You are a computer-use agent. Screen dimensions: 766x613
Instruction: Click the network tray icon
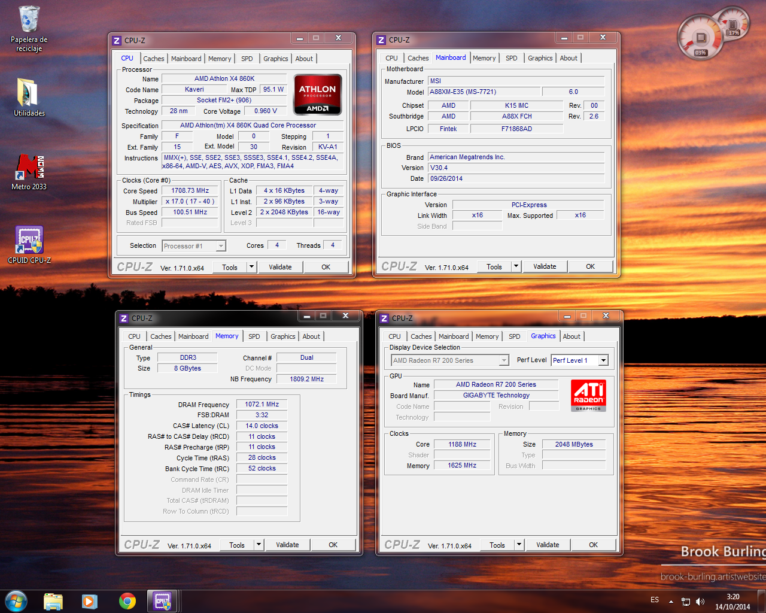[686, 602]
